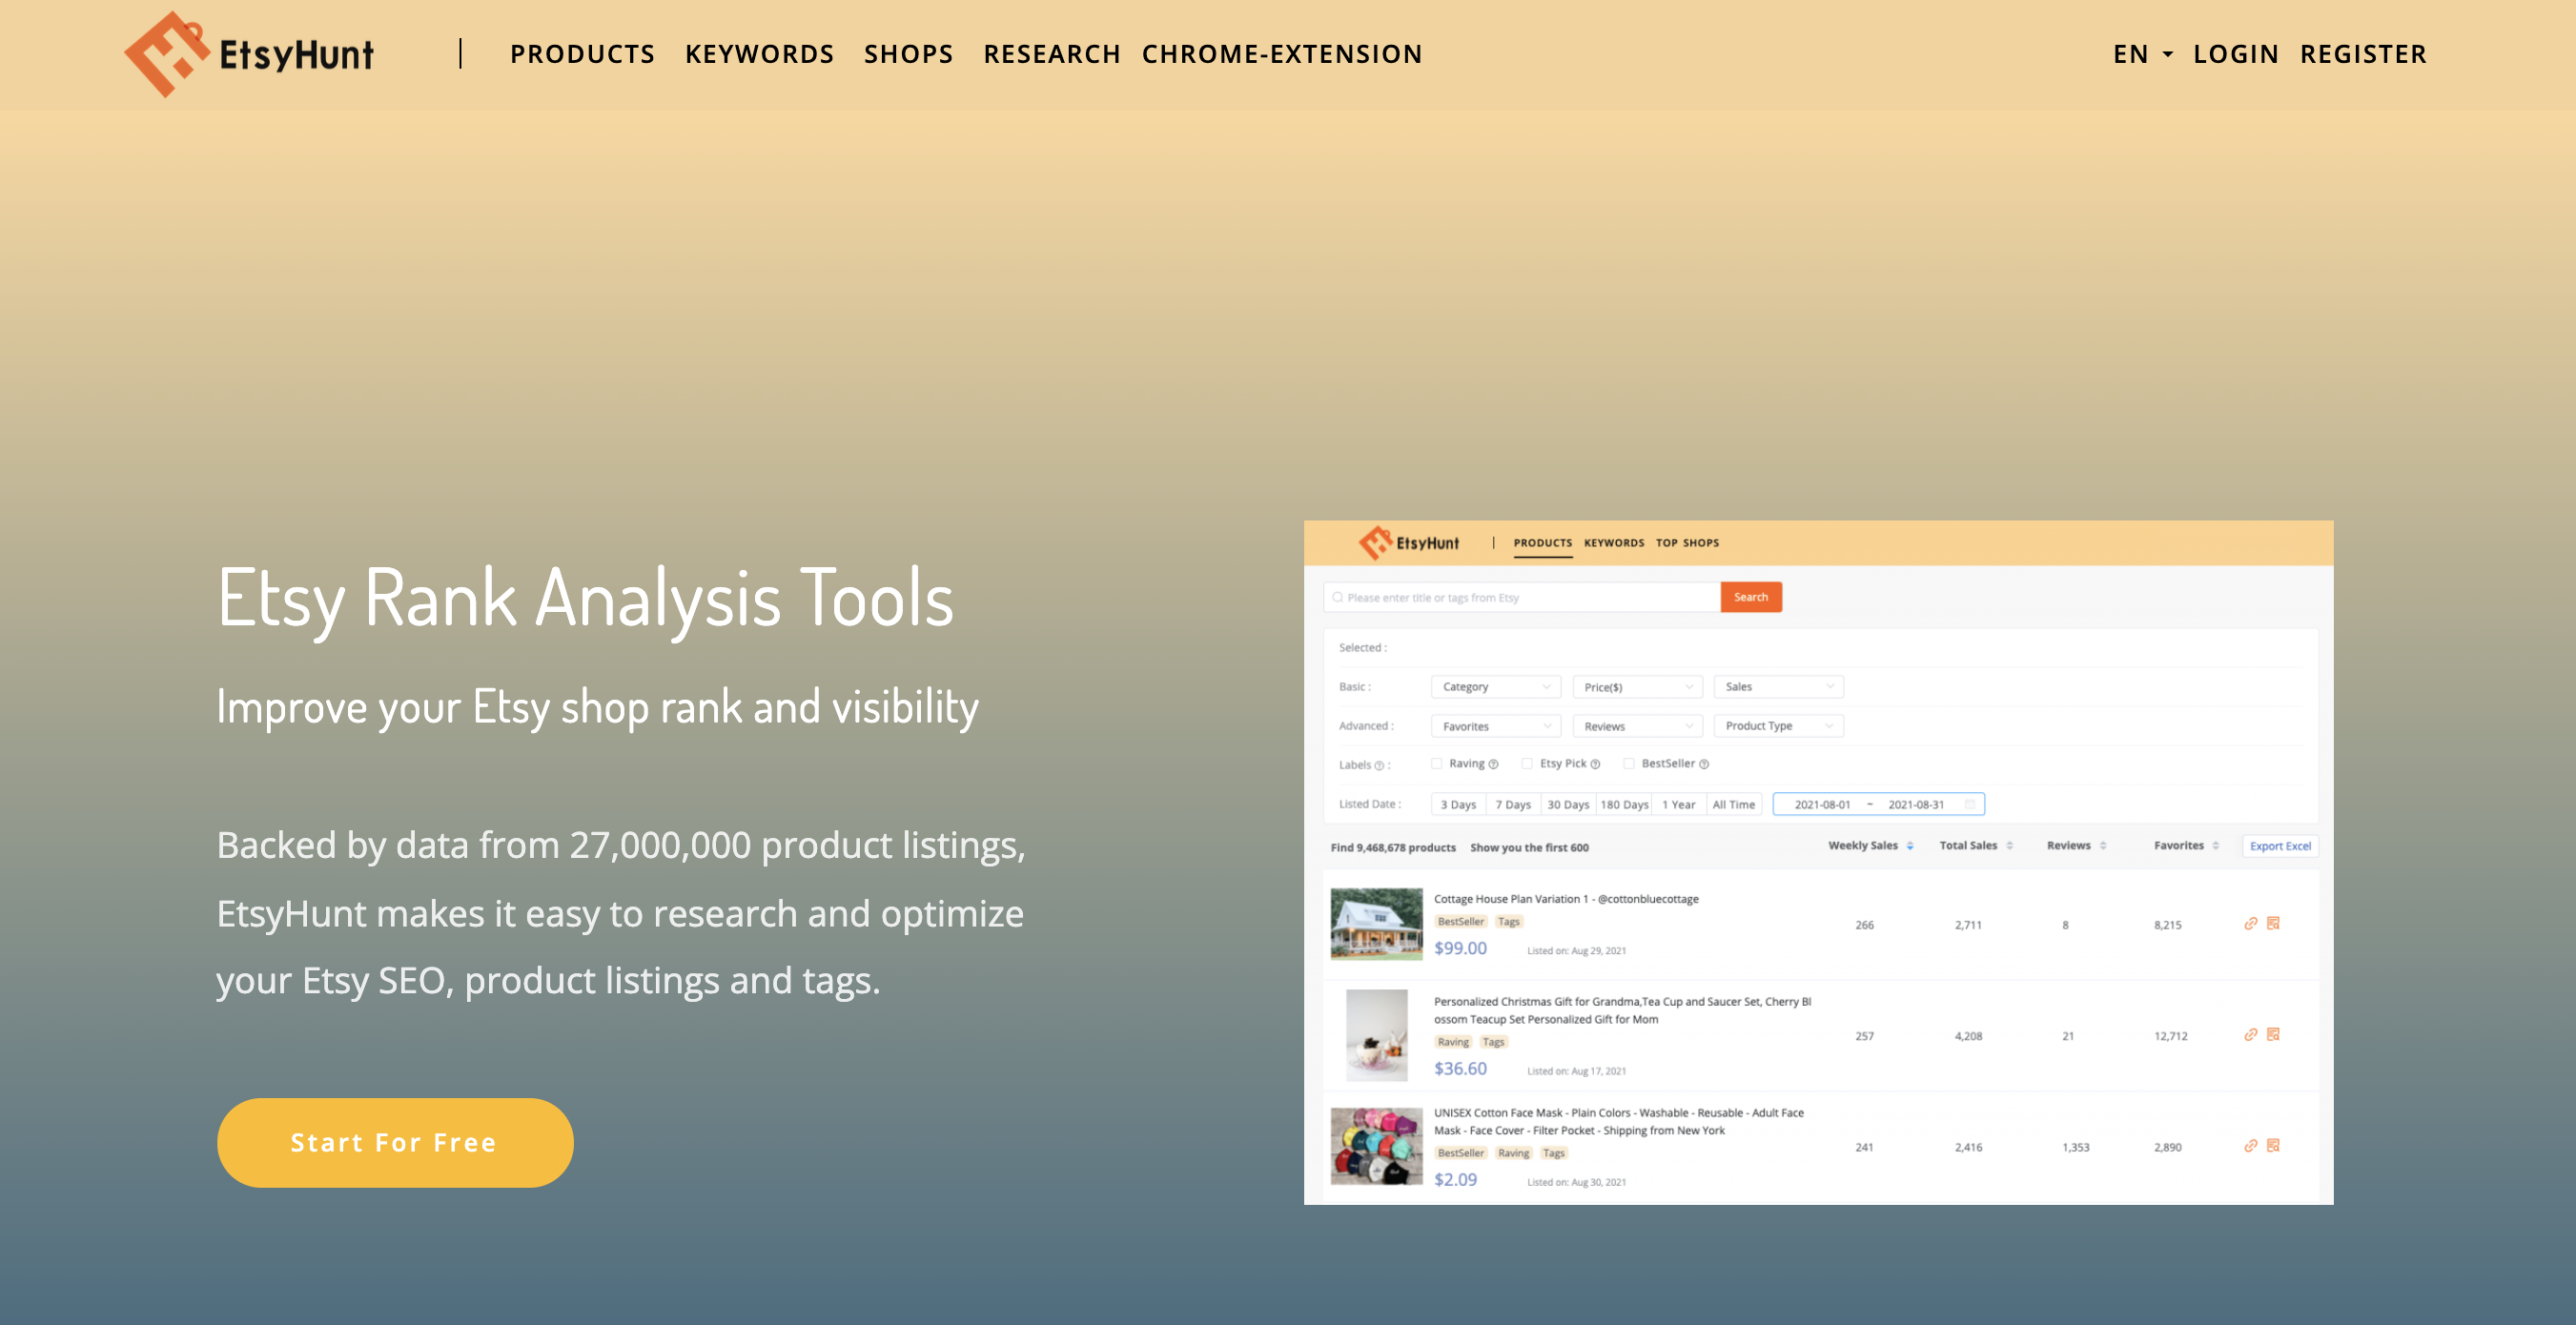Open details icon for Cottage House Plan
This screenshot has height=1325, width=2576.
2273,923
